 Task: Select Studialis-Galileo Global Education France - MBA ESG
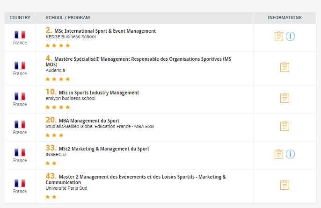[x=100, y=126]
